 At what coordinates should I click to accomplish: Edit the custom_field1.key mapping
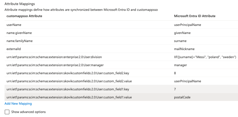[68, 89]
